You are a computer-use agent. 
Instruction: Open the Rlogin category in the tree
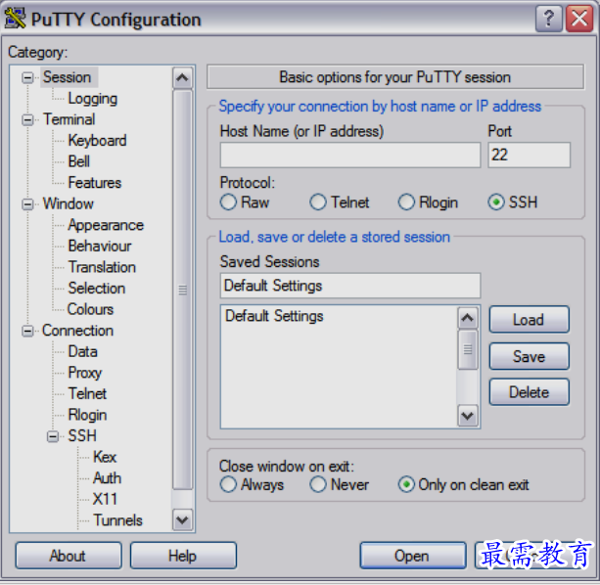coord(87,415)
